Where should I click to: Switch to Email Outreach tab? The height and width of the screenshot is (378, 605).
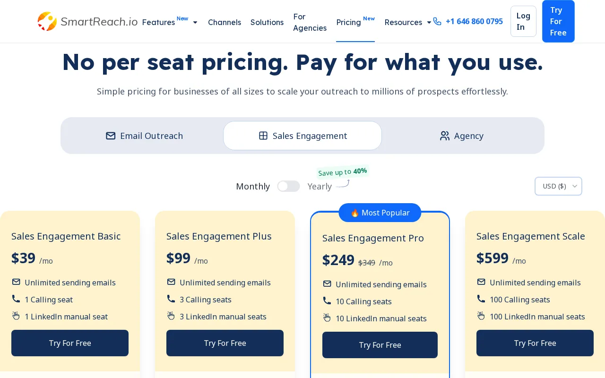pos(144,136)
